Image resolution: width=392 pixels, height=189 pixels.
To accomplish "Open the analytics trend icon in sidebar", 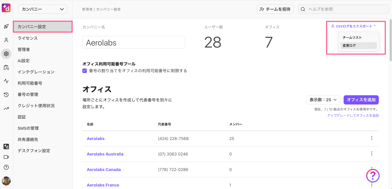I will click(x=6, y=108).
